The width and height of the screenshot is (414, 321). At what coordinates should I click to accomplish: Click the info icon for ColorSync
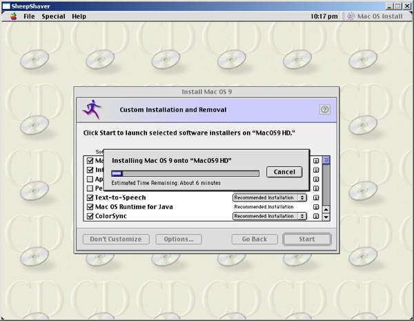316,216
